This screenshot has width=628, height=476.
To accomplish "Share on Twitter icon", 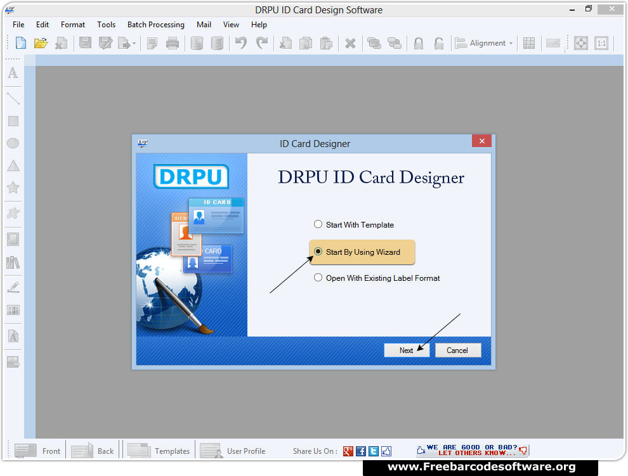I will point(374,451).
